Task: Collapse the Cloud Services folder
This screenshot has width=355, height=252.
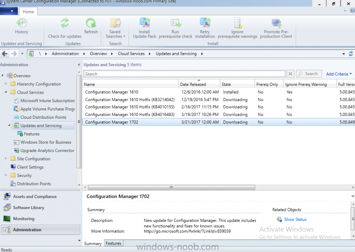Action: [x=6, y=92]
